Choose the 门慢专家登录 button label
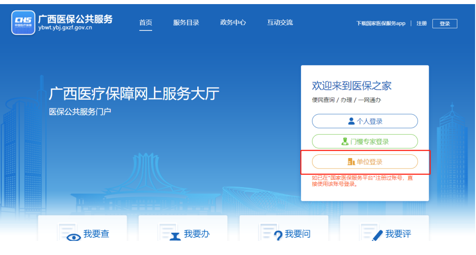This screenshot has height=255, width=476. (369, 142)
